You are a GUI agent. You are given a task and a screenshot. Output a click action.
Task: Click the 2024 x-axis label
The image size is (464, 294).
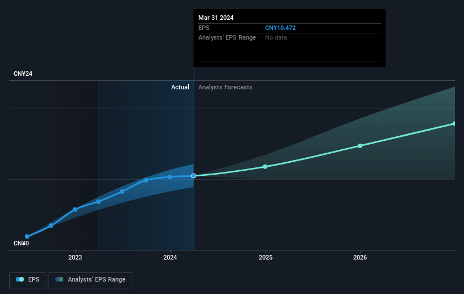pyautogui.click(x=170, y=257)
